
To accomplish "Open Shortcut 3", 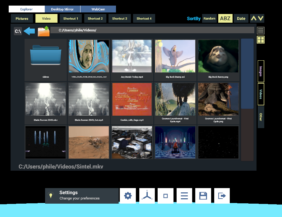I will tap(120, 19).
